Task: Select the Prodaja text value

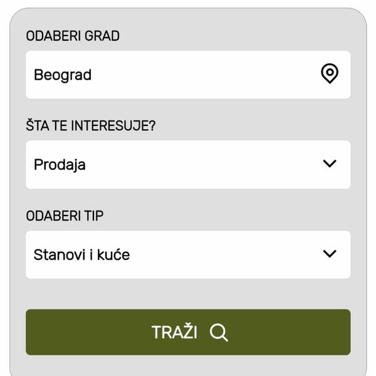Action: (60, 164)
